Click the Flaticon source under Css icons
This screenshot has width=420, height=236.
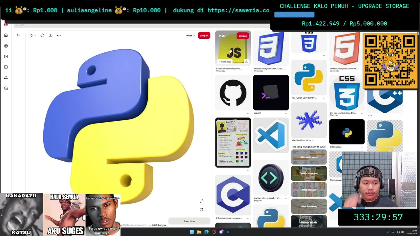point(334,115)
